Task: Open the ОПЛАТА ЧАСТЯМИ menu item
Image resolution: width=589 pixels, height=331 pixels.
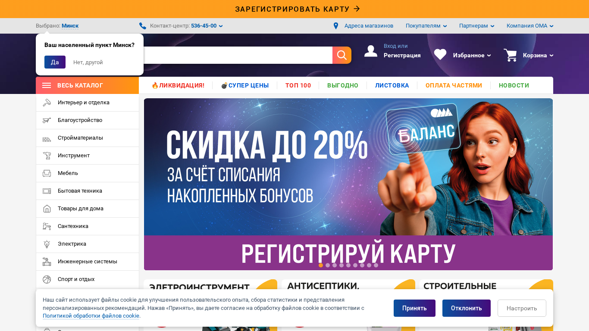Action: 454,85
